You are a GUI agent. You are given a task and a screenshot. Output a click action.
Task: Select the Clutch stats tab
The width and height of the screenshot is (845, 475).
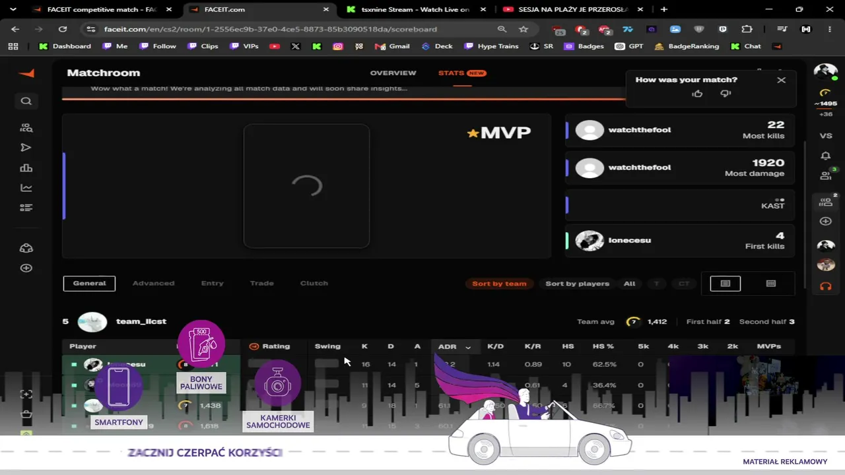(x=314, y=284)
